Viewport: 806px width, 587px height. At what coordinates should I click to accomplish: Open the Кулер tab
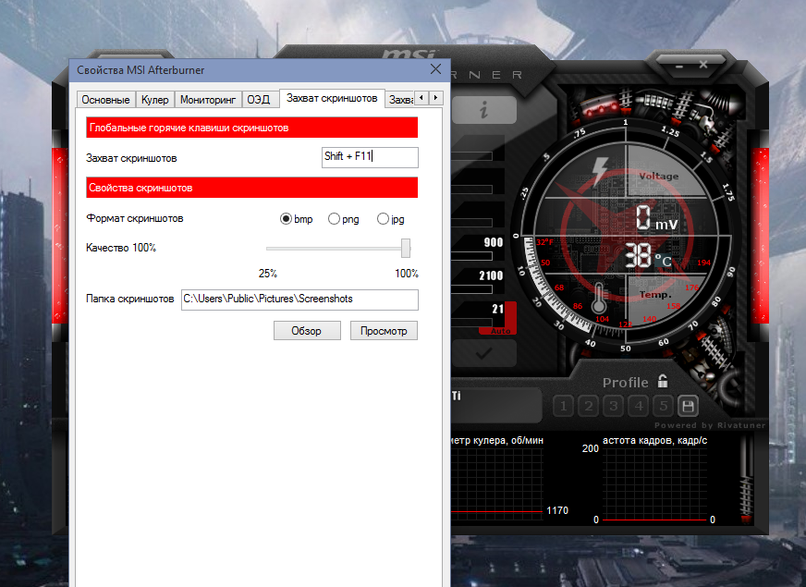click(154, 100)
